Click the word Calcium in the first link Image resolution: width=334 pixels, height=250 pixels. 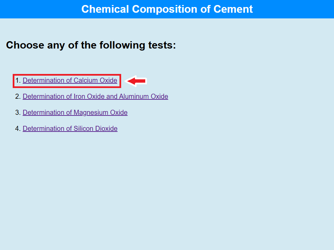[x=86, y=81]
